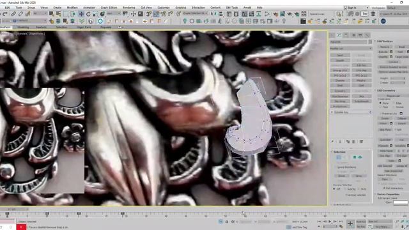Viewport: 409px width, 230px height.
Task: Select Off preview selection radio button
Action: tap(334, 189)
